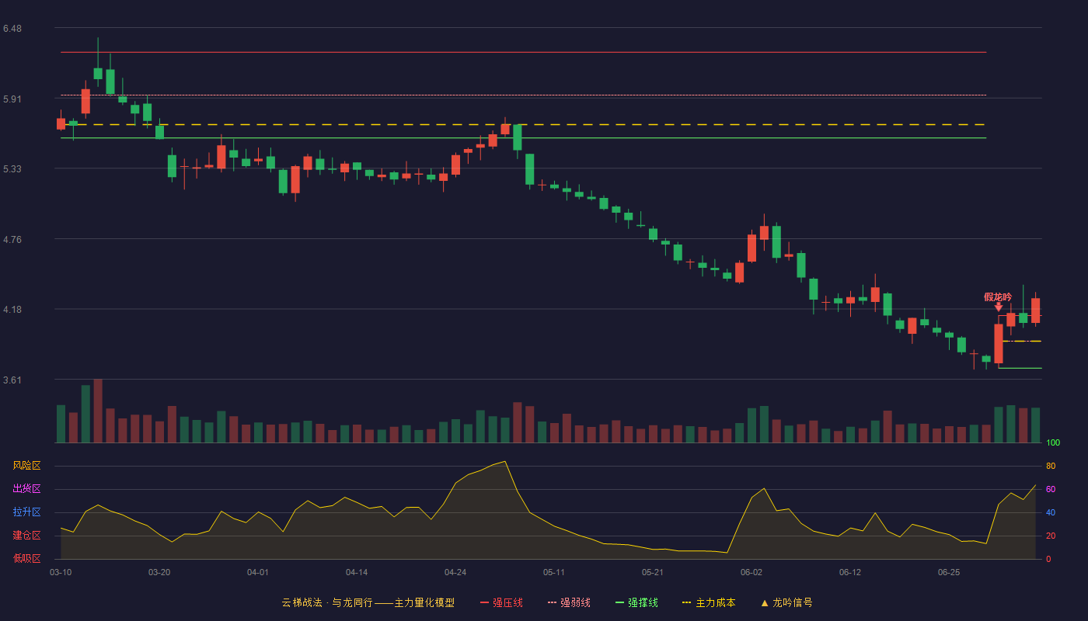The height and width of the screenshot is (621, 1088).
Task: Click the 建仓区 indicator zone label
Action: tap(26, 536)
